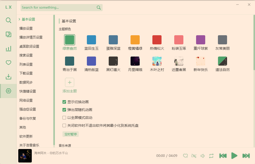
Task: Click the settings navigation list scrollbar
Action: tap(54, 80)
